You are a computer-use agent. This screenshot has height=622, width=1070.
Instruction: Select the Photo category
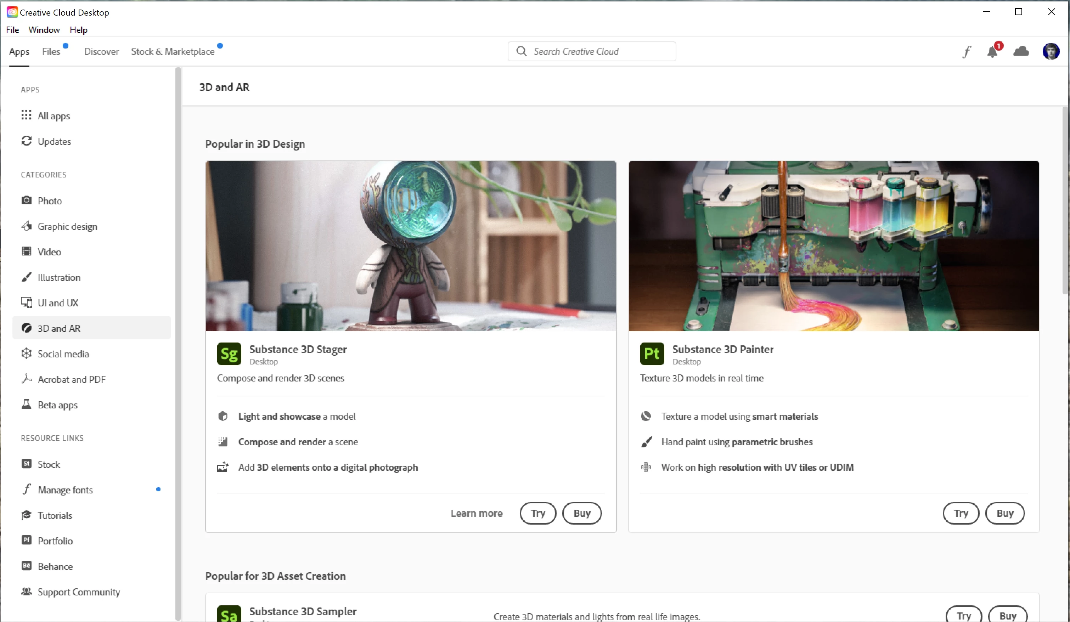(x=50, y=201)
